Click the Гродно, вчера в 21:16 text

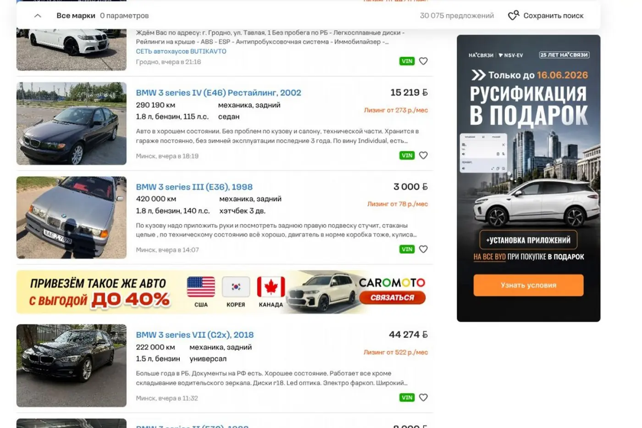click(x=168, y=62)
